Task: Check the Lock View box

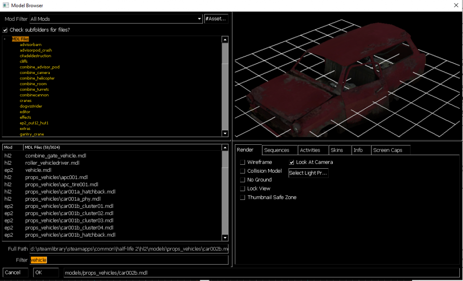Action: [x=243, y=189]
